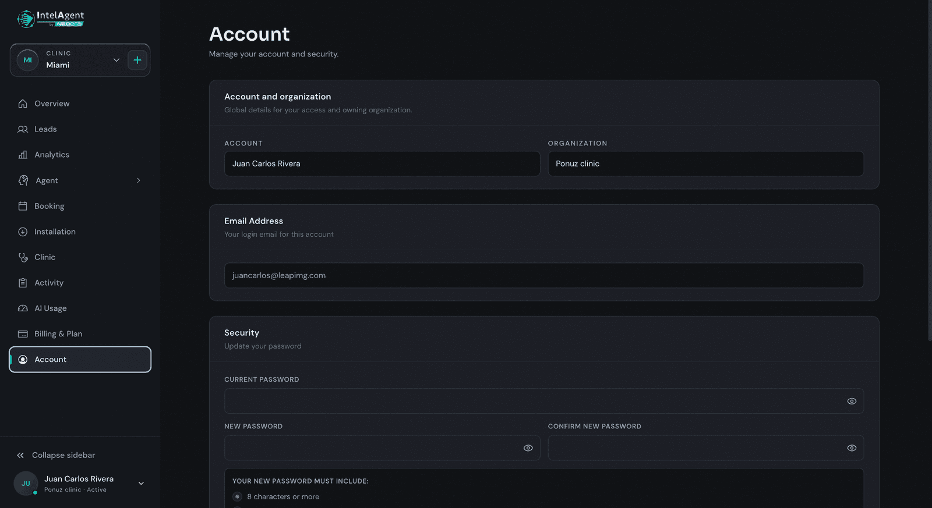
Task: Focus the New Password field
Action: [x=382, y=448]
